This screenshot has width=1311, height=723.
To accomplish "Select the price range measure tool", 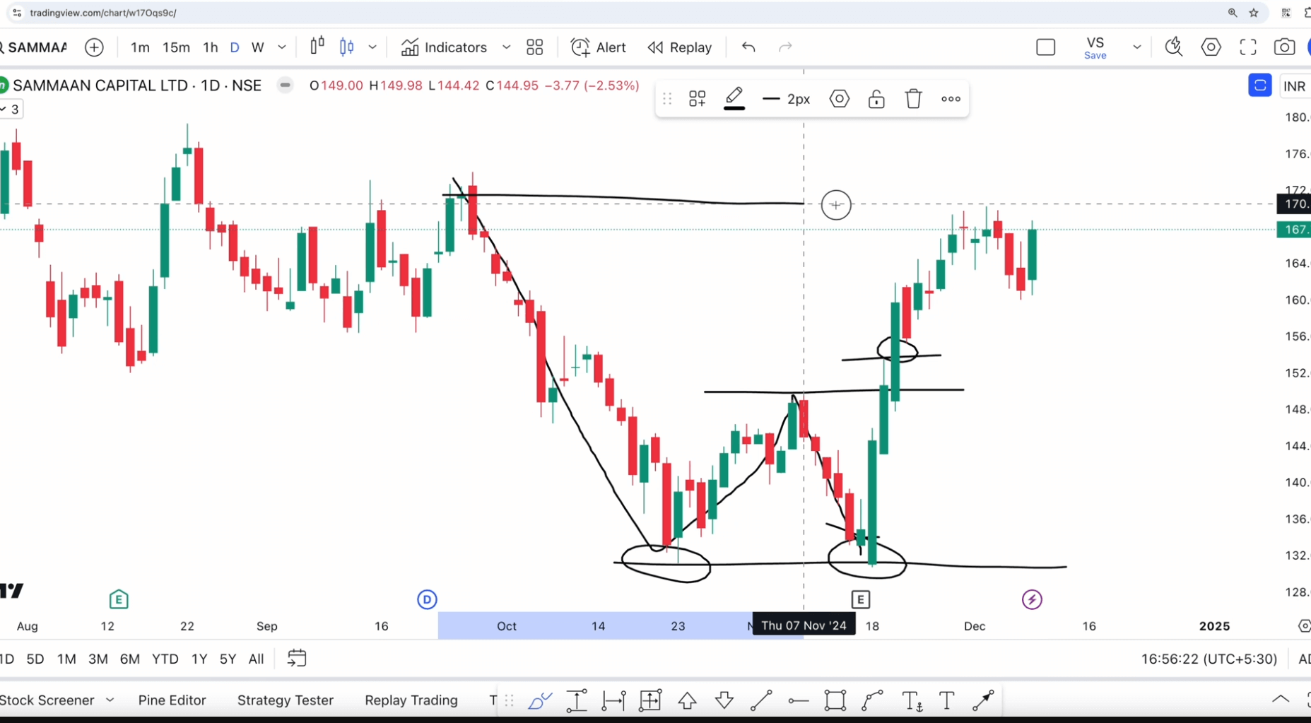I will pyautogui.click(x=577, y=701).
